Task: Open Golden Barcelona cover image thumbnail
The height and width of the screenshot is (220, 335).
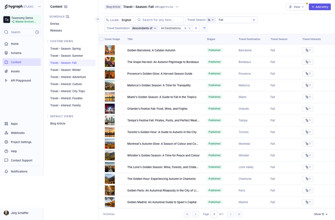Action: coord(110,50)
